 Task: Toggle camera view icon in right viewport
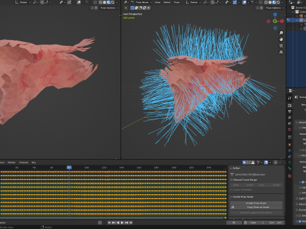coord(281,46)
